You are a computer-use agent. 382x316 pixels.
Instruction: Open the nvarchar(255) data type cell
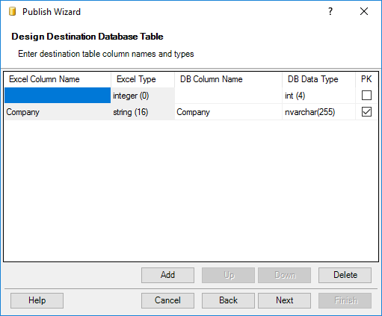[x=318, y=112]
